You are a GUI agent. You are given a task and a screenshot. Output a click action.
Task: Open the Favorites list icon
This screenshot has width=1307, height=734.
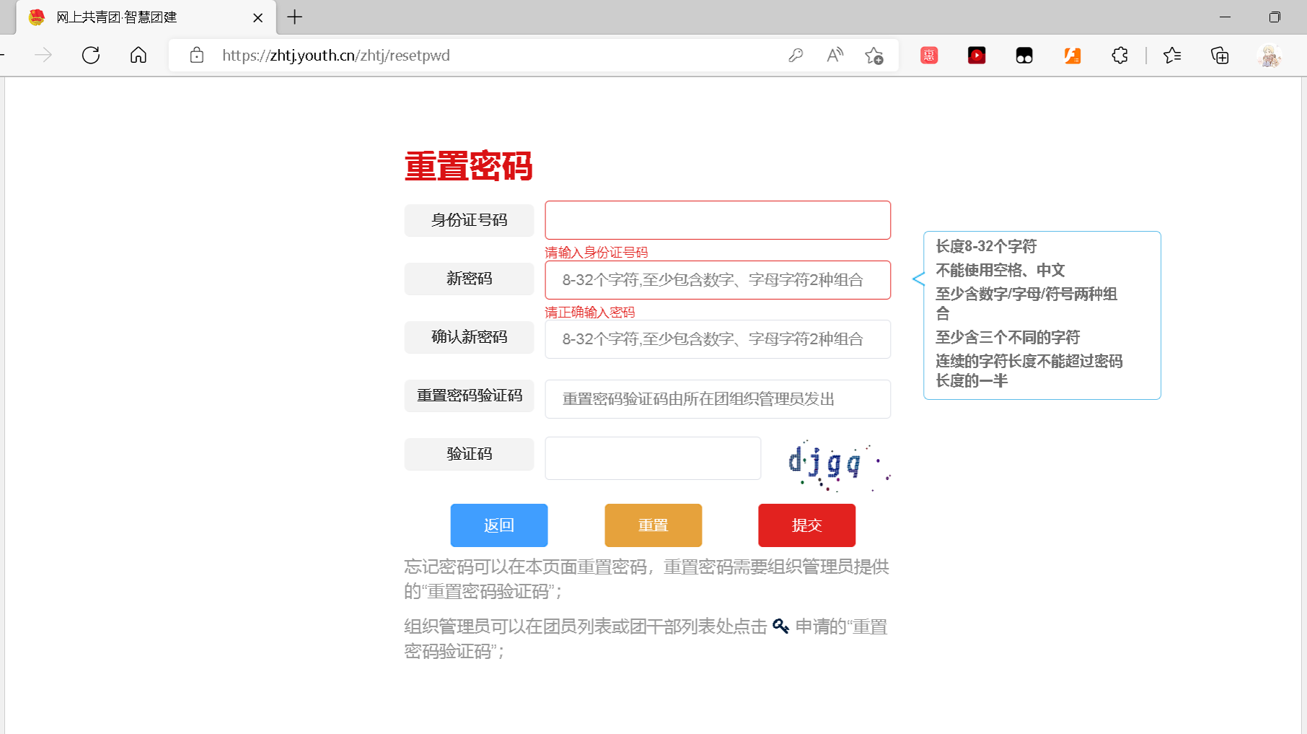click(1172, 56)
